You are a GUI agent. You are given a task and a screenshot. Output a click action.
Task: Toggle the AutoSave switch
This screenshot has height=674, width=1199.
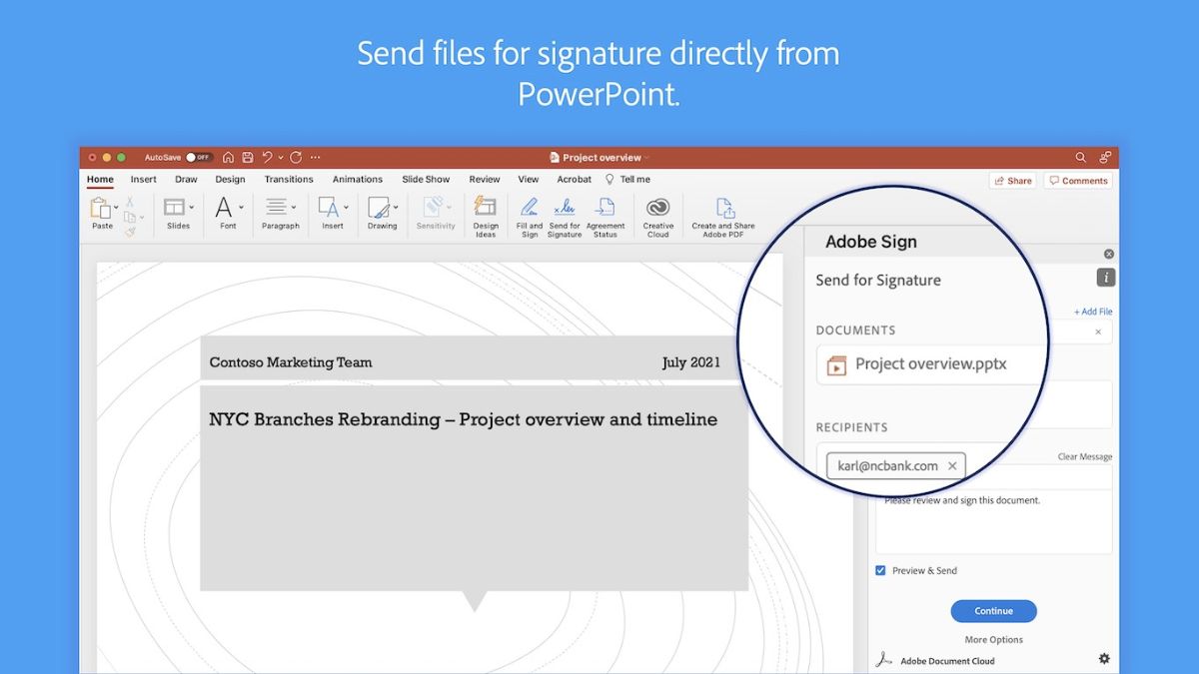198,158
